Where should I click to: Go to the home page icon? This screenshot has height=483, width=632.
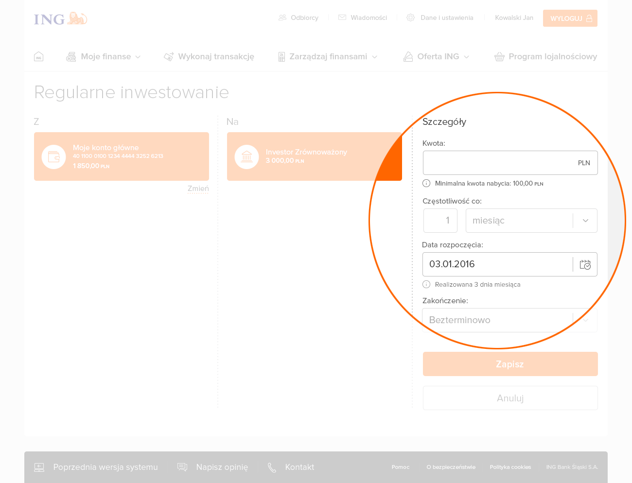pyautogui.click(x=39, y=56)
